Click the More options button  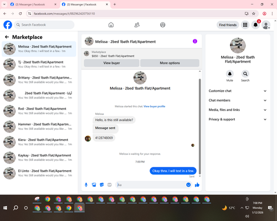click(x=170, y=63)
